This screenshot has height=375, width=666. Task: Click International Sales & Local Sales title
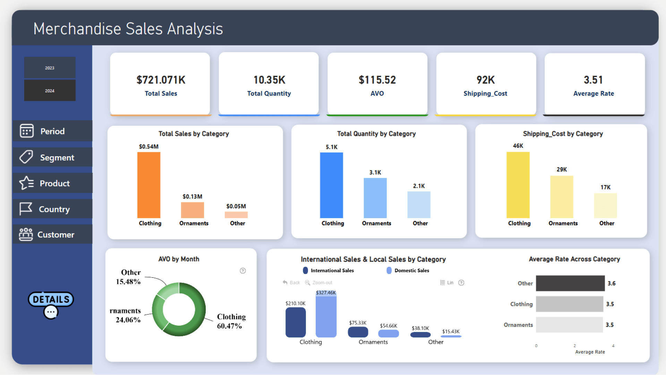point(373,259)
